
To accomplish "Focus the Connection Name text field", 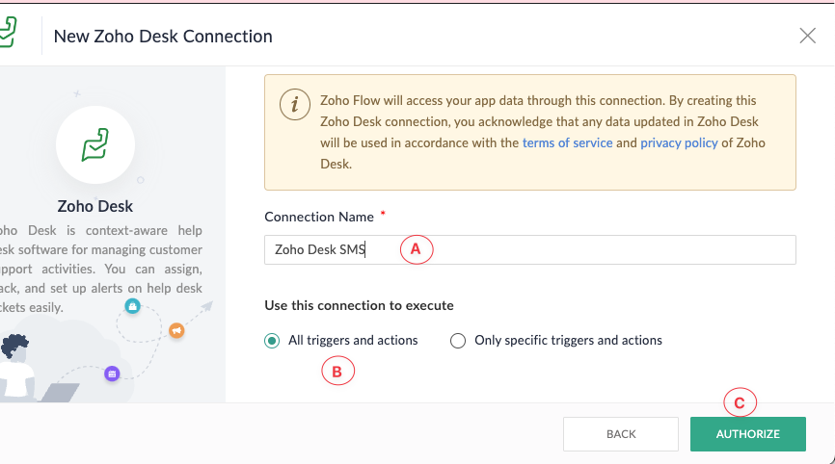I will pyautogui.click(x=530, y=249).
